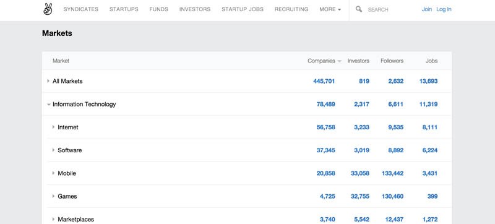The height and width of the screenshot is (224, 495).
Task: Expand the Mobile market row
Action: click(53, 173)
